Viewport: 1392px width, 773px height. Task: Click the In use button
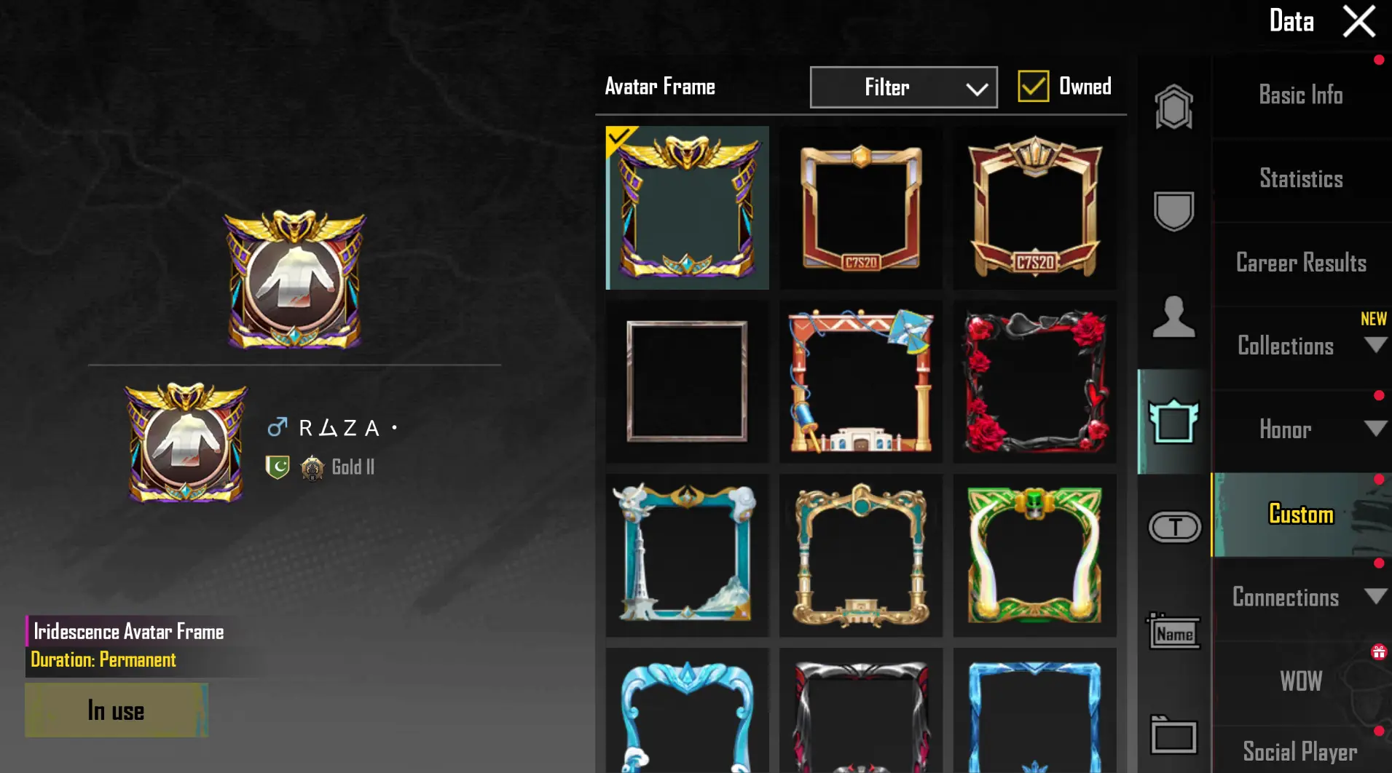[x=117, y=710]
